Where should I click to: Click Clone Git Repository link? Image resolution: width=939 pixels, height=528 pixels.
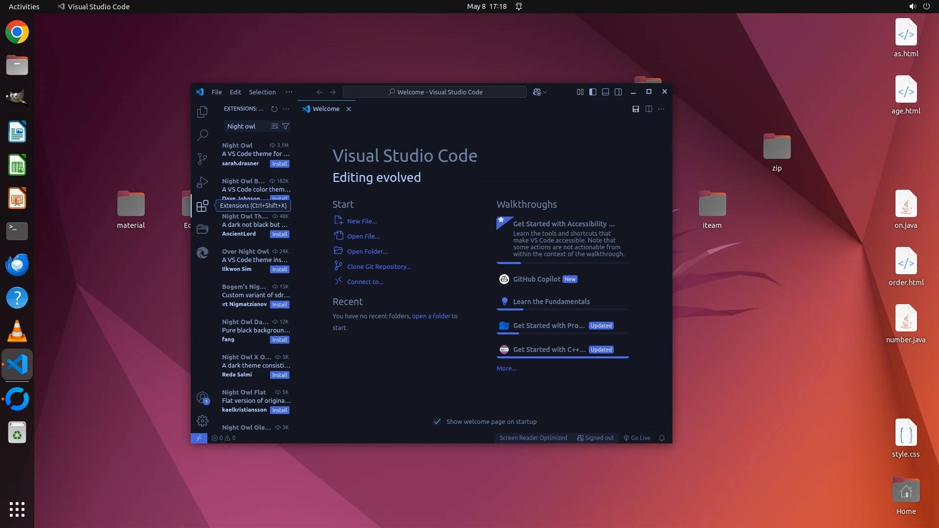coord(379,266)
